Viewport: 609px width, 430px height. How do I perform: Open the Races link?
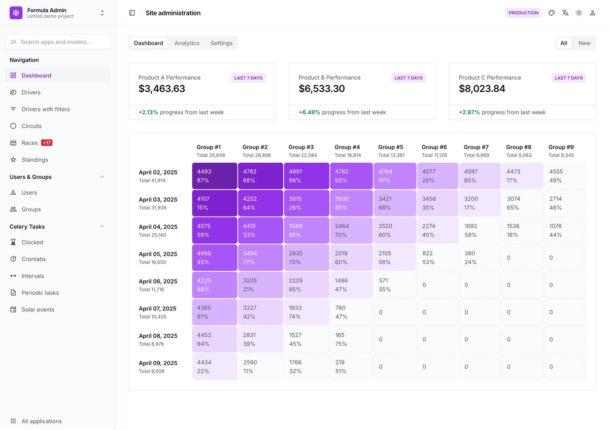(x=58, y=143)
